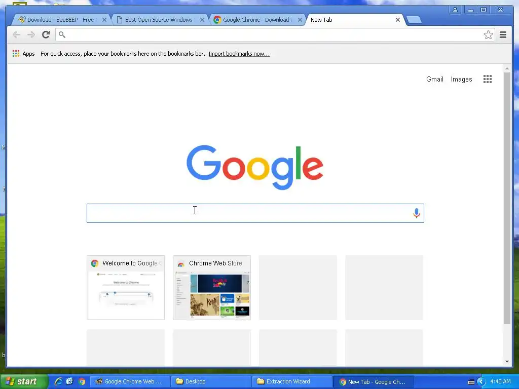Open the Windows start menu

tap(23, 381)
